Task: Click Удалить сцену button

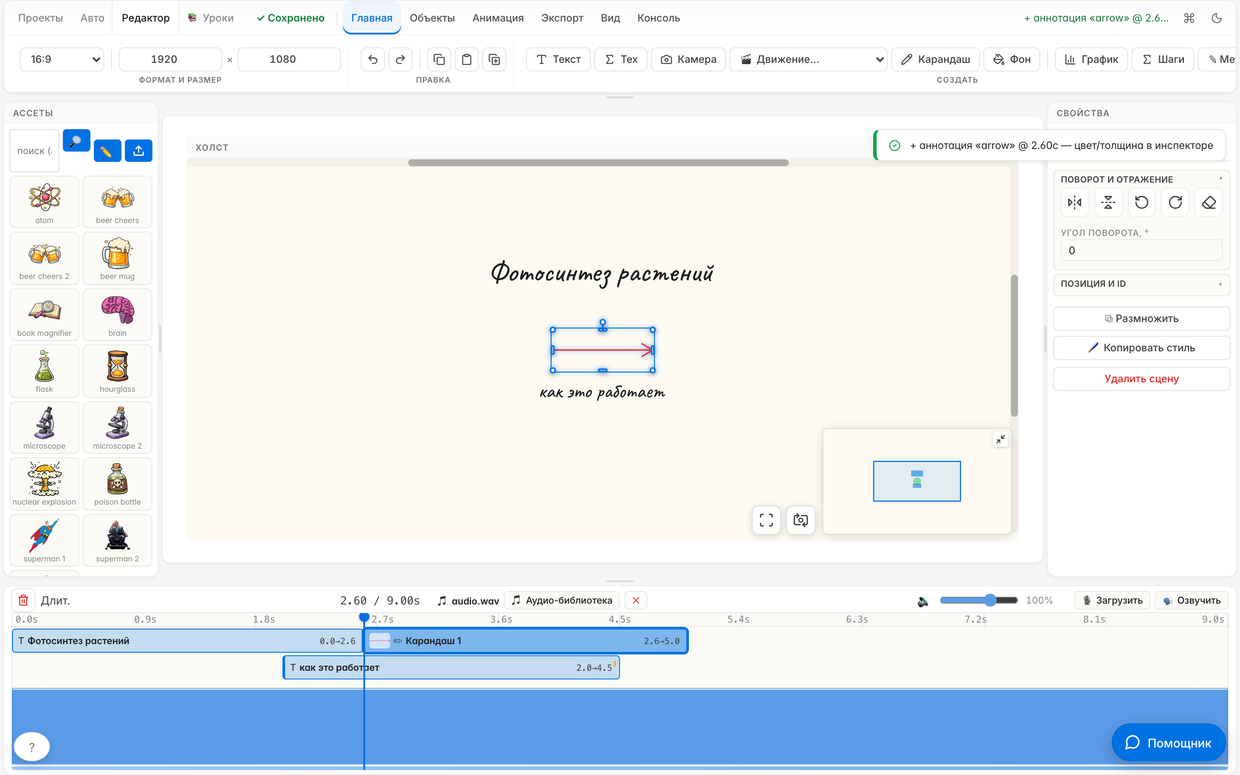Action: [1142, 379]
